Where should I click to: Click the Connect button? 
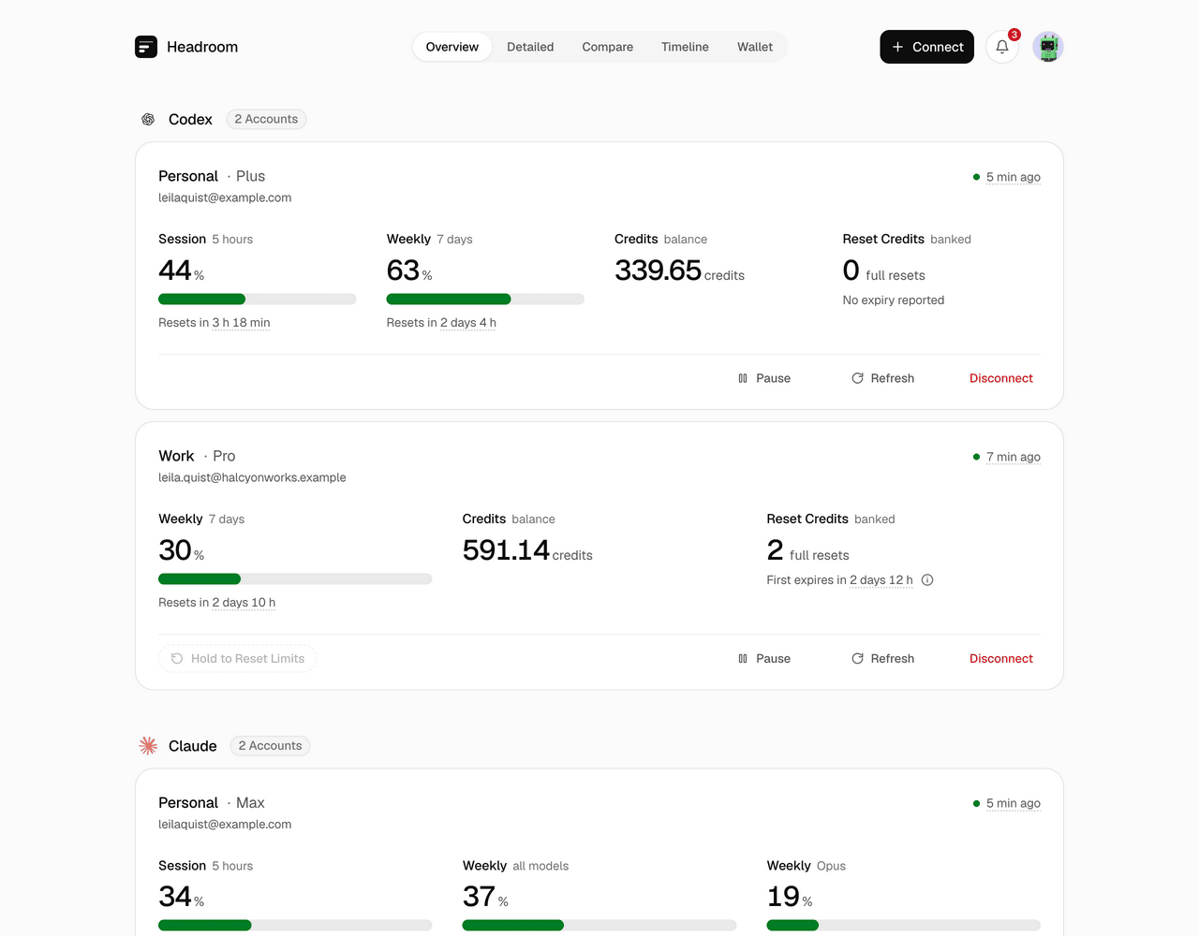(927, 47)
